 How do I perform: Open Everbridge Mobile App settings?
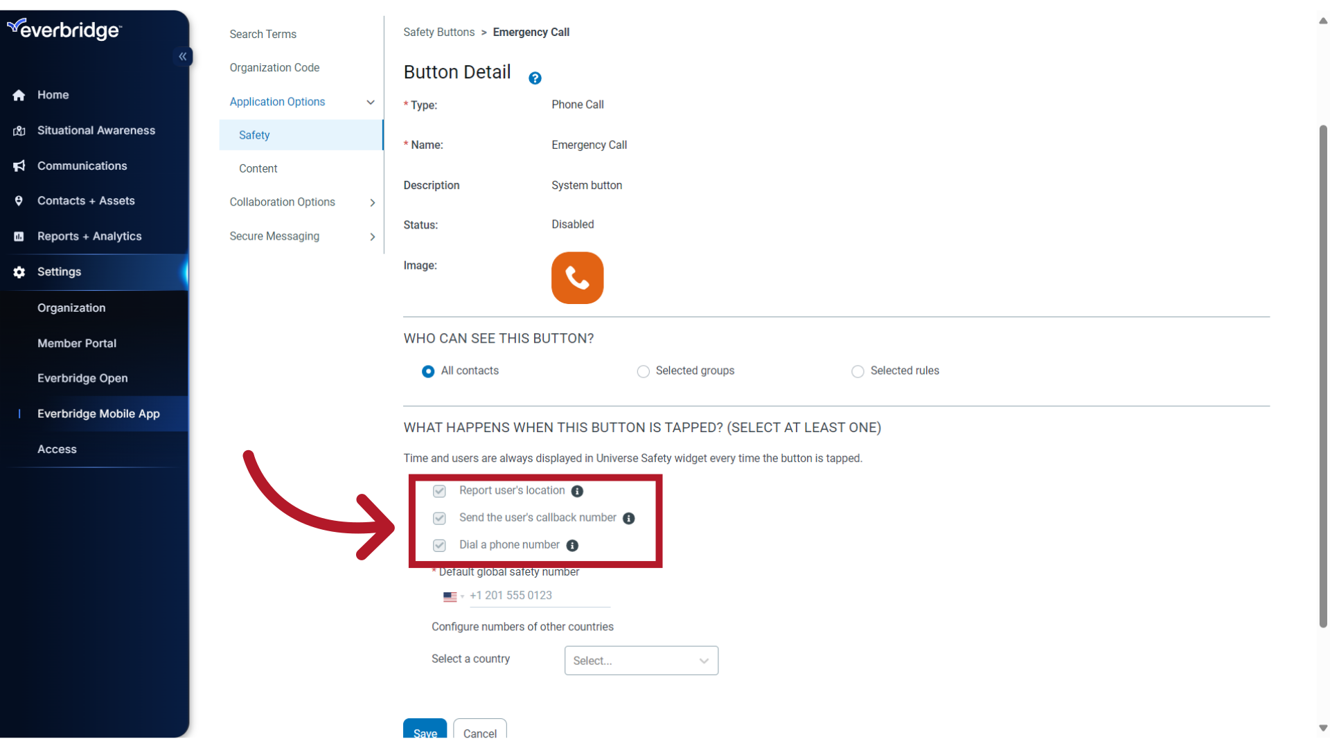[98, 413]
